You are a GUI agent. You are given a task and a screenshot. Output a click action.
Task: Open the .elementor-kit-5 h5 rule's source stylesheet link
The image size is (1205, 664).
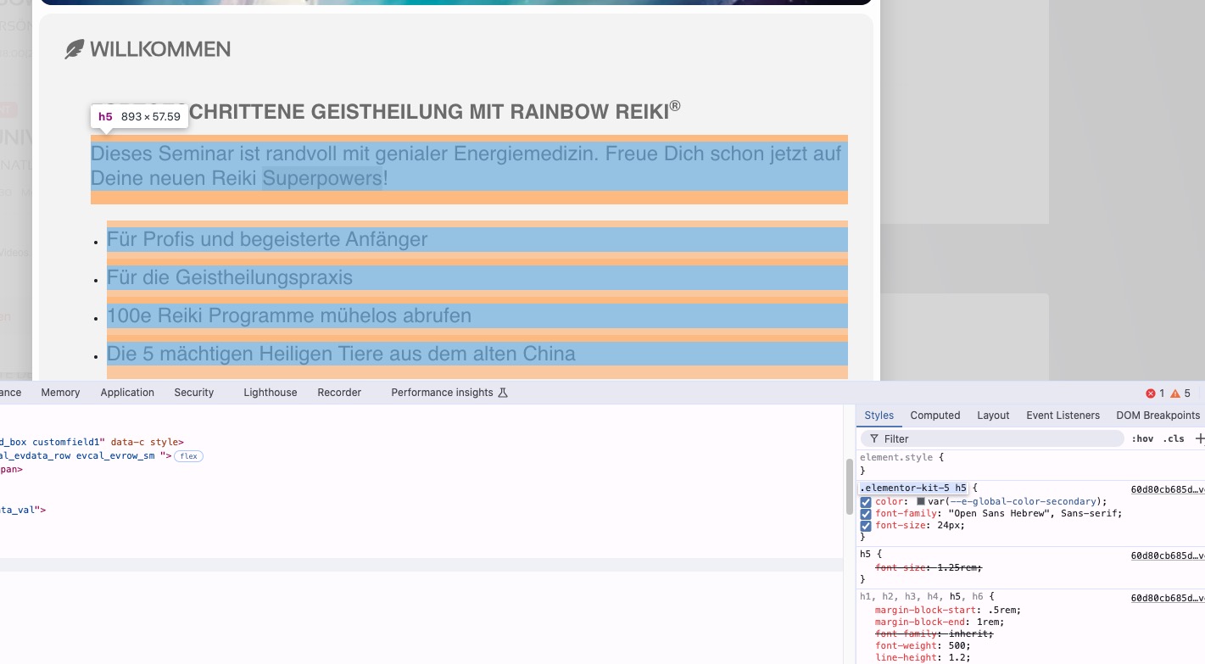pos(1168,489)
